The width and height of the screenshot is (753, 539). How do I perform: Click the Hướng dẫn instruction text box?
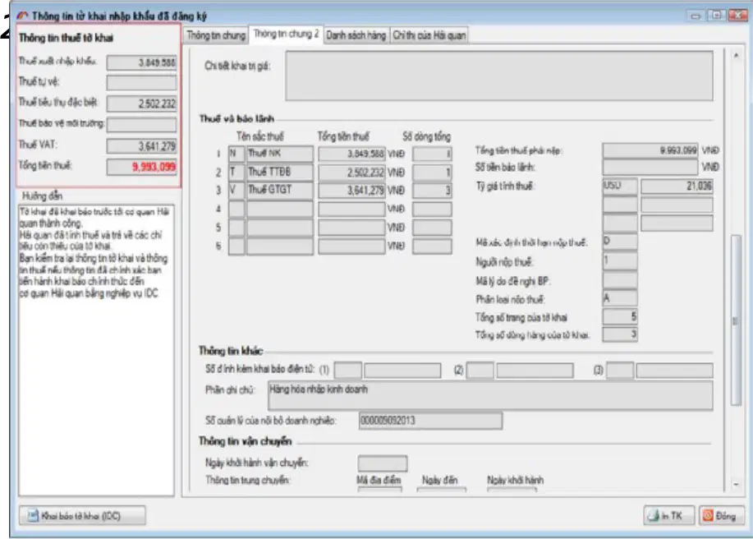coord(96,350)
